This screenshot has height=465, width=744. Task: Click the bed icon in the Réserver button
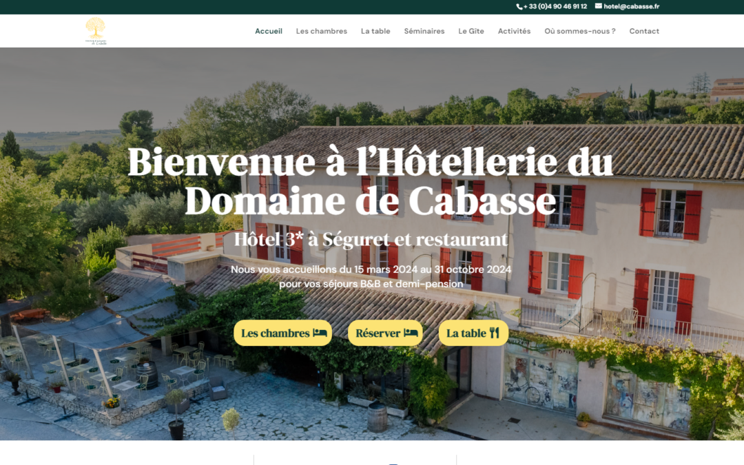411,333
